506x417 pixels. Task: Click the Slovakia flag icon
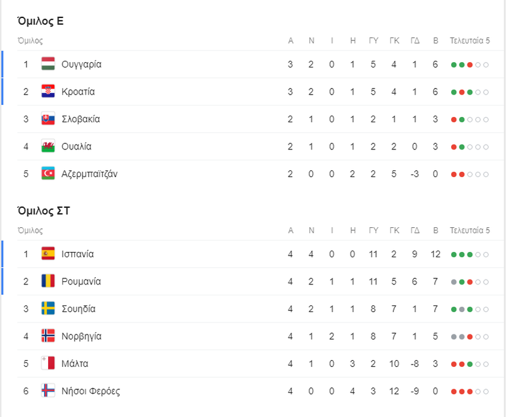(48, 119)
